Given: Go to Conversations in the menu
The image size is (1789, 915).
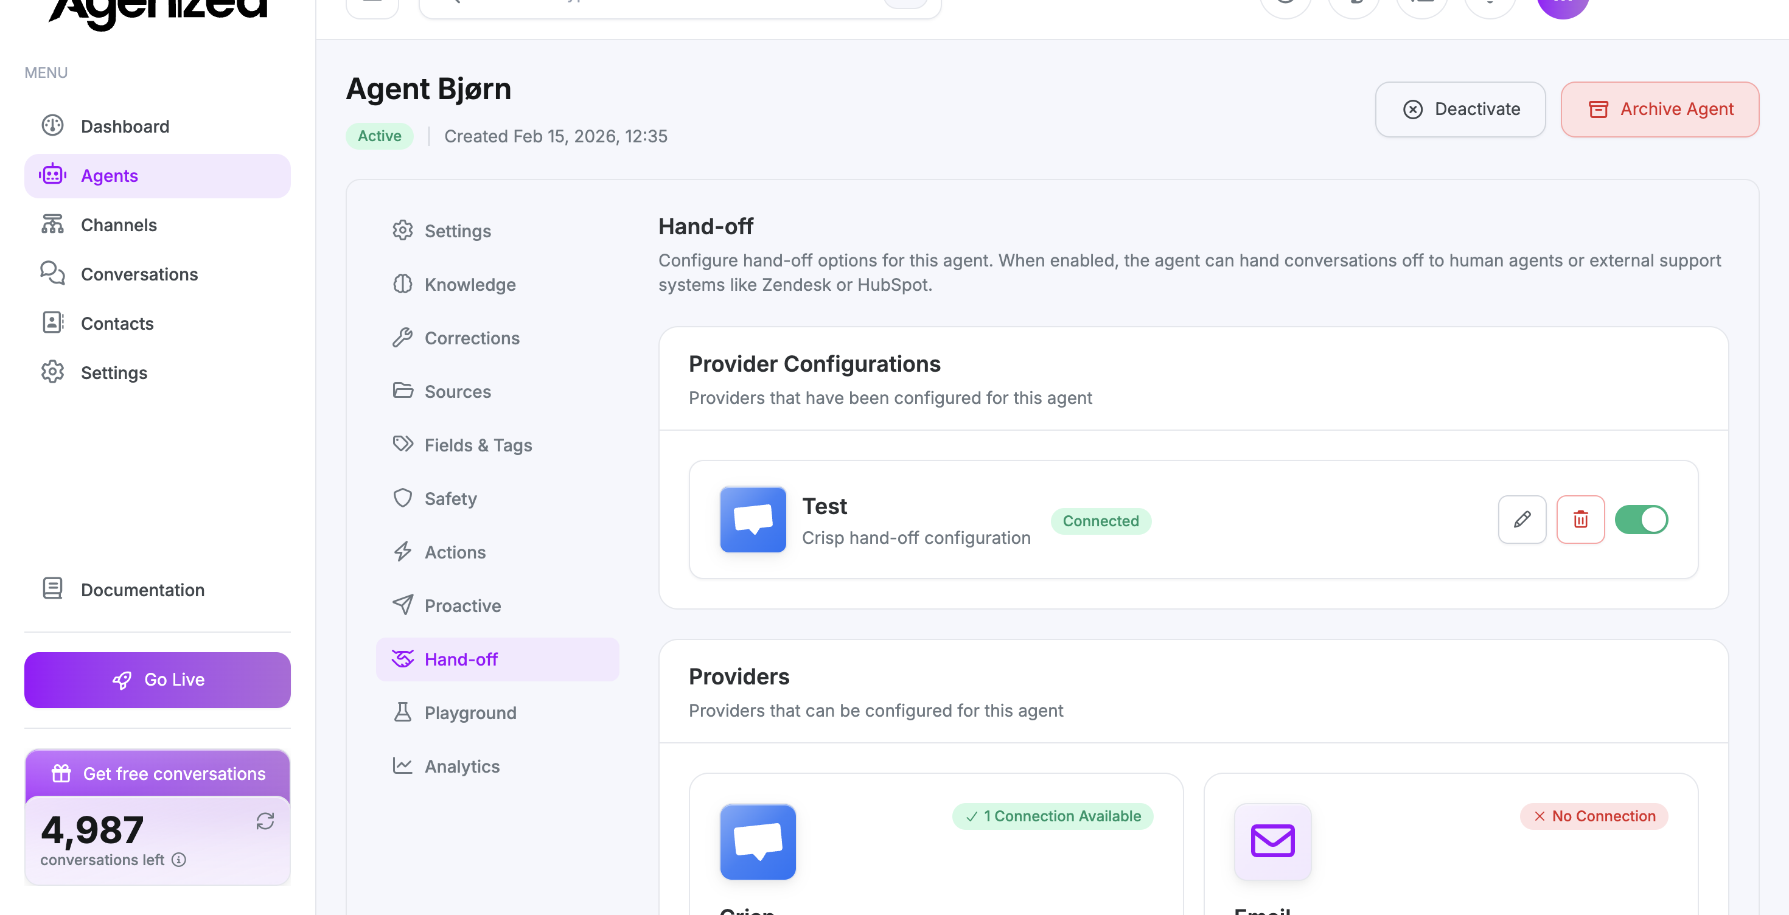Looking at the screenshot, I should [139, 274].
